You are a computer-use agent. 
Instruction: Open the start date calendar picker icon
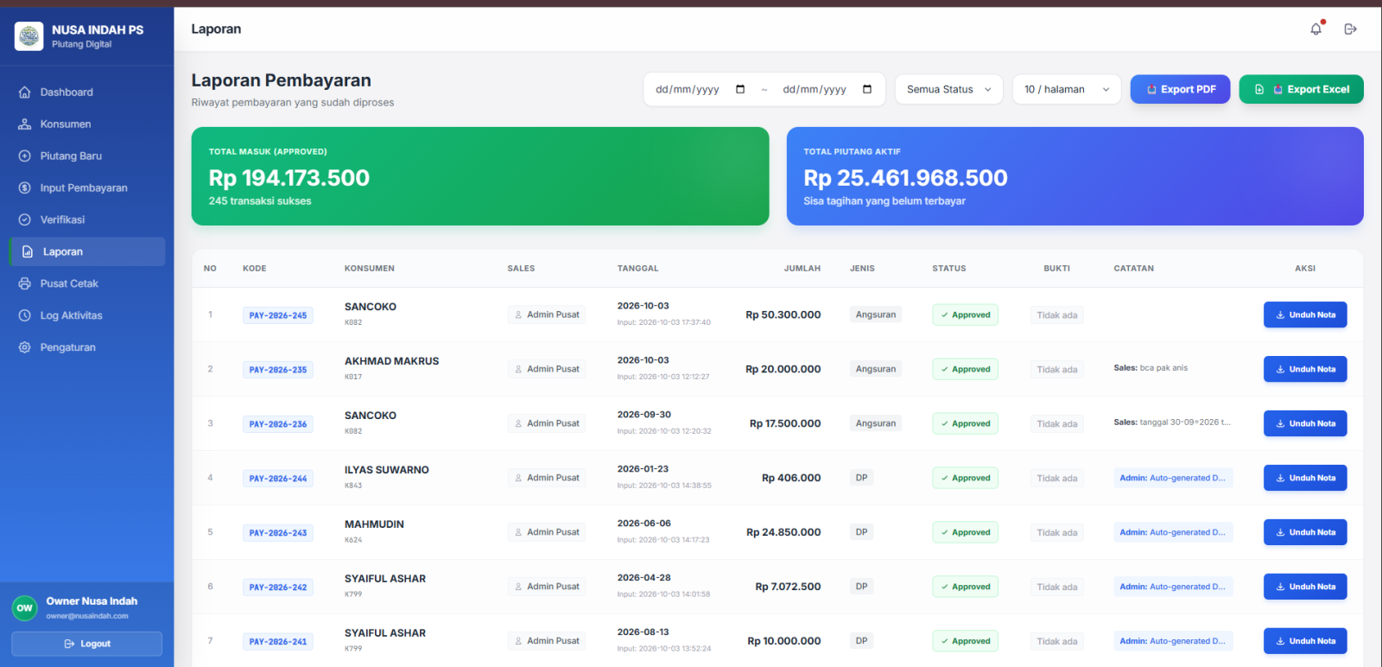[740, 89]
